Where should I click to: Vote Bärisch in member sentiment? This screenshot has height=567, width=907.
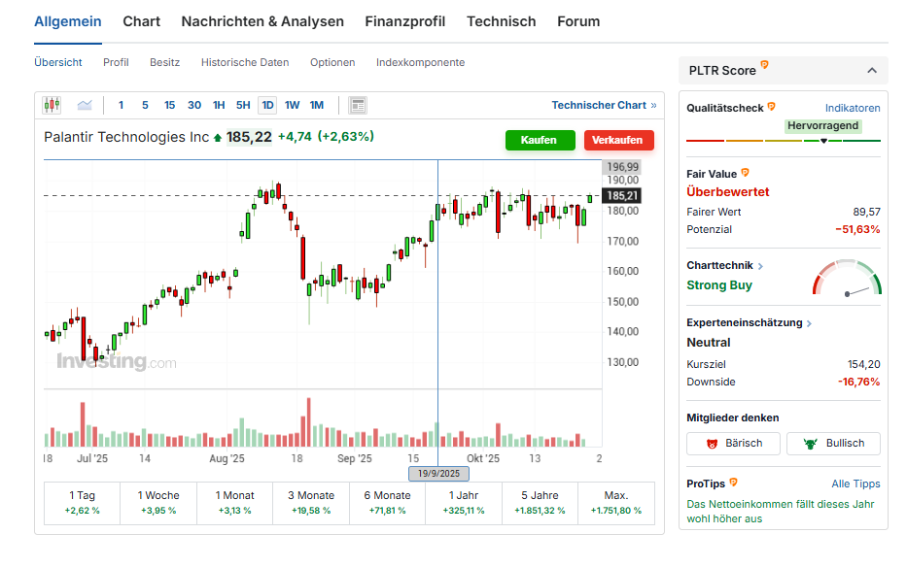(x=733, y=444)
